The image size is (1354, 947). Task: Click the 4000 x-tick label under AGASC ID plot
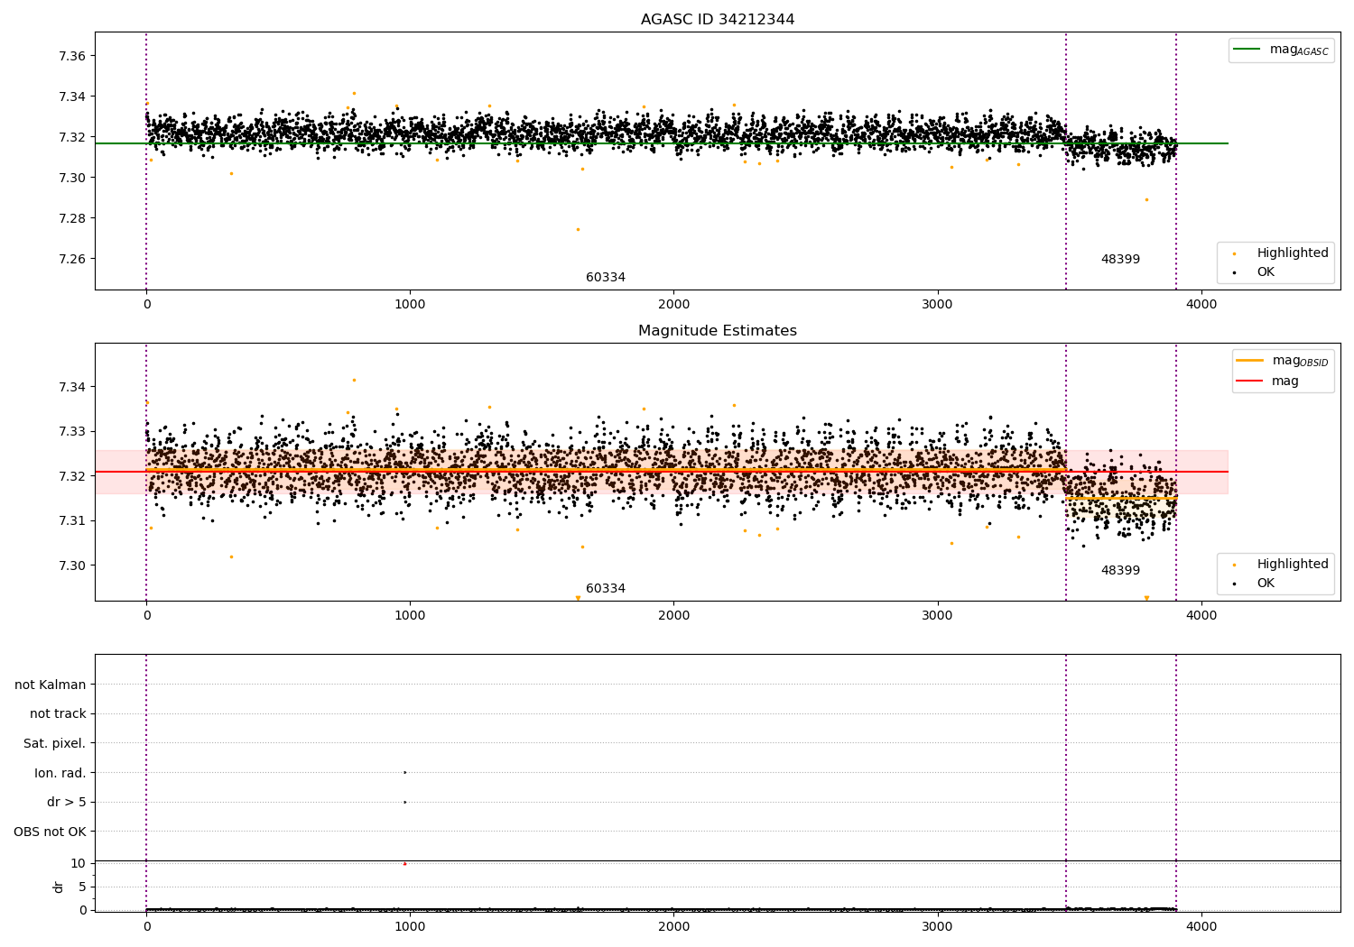pos(1201,305)
